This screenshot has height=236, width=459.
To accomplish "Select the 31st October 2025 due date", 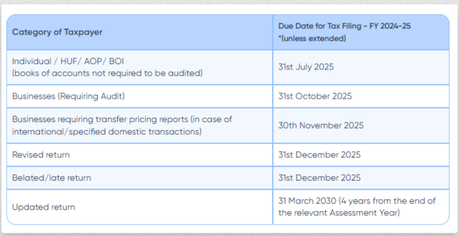I will point(315,96).
